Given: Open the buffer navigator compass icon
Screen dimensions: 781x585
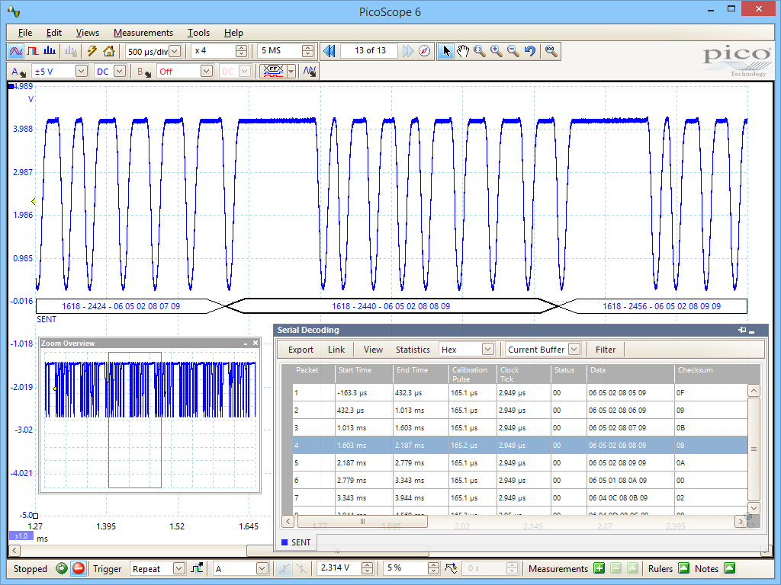Looking at the screenshot, I should pyautogui.click(x=425, y=51).
